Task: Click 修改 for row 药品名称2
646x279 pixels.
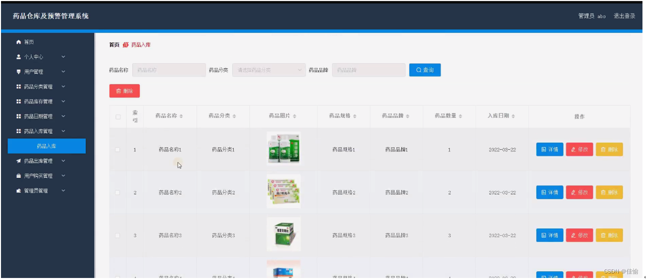Action: click(579, 192)
